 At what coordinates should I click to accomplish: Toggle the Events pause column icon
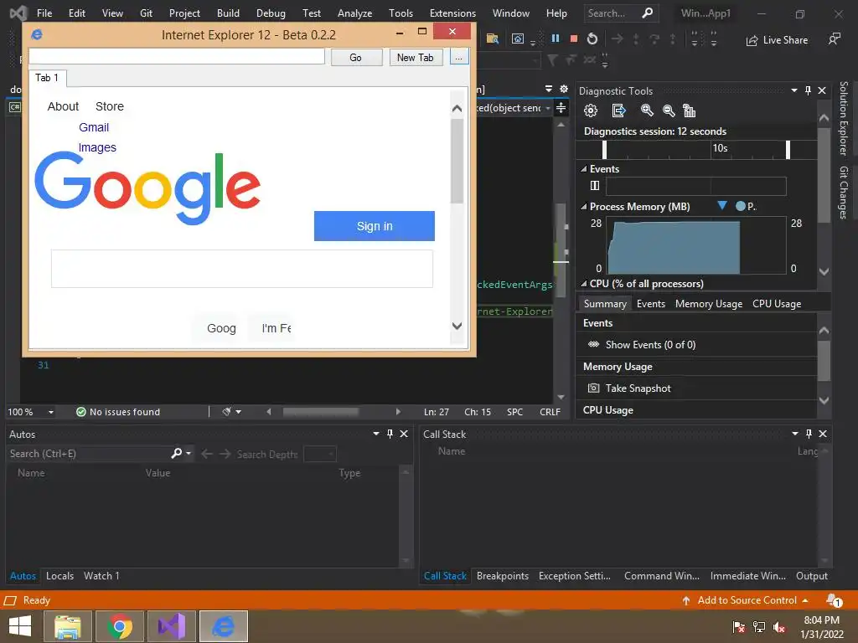pyautogui.click(x=595, y=185)
